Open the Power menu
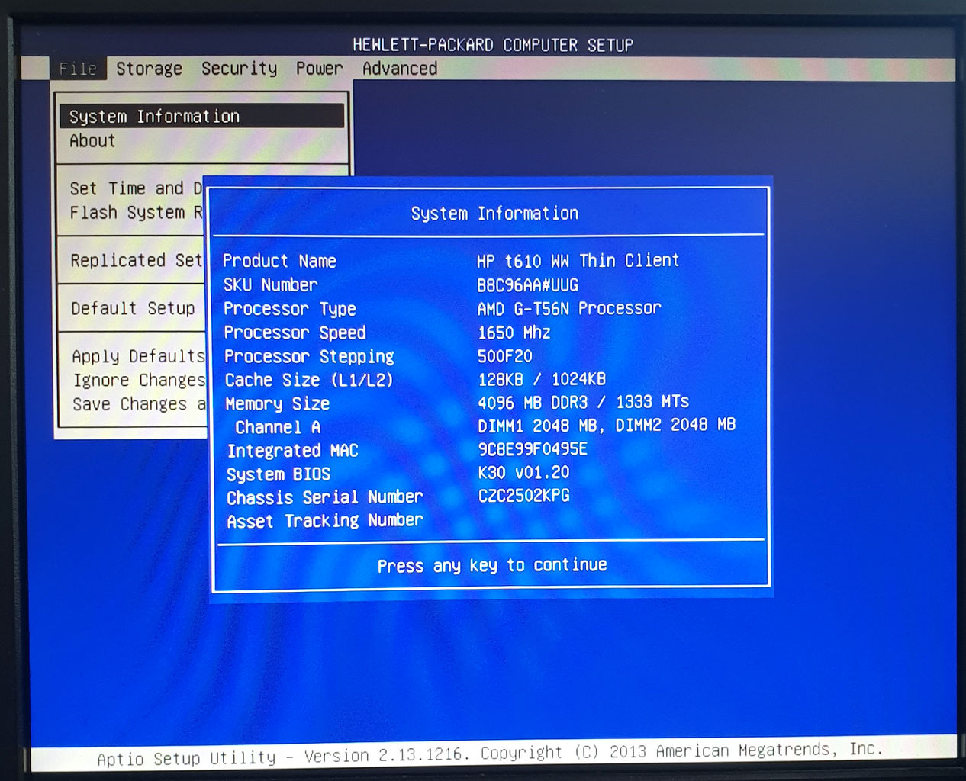This screenshot has height=781, width=966. tap(319, 69)
